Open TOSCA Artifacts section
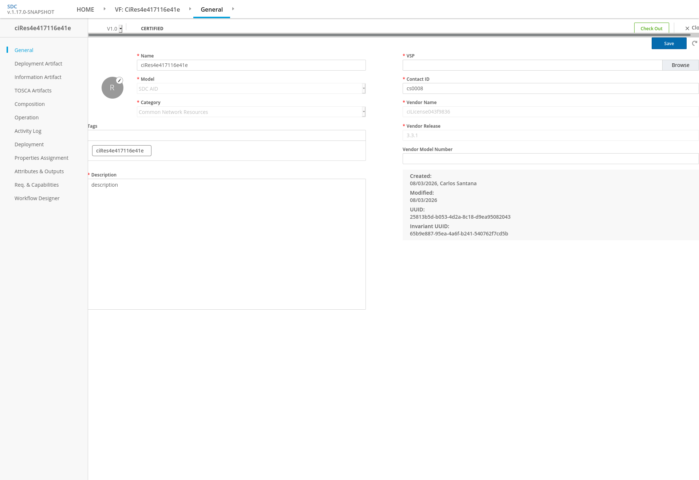The width and height of the screenshot is (699, 480). [33, 91]
